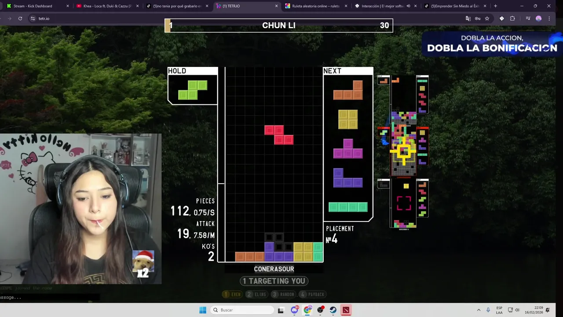This screenshot has height=317, width=563.
Task: Click the orange L piece in NEXT queue
Action: [348, 90]
